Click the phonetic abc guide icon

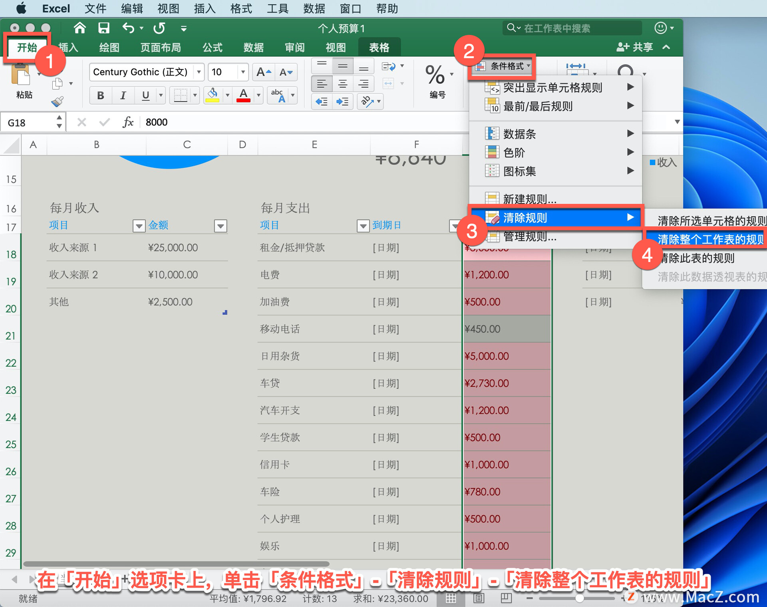tap(278, 95)
